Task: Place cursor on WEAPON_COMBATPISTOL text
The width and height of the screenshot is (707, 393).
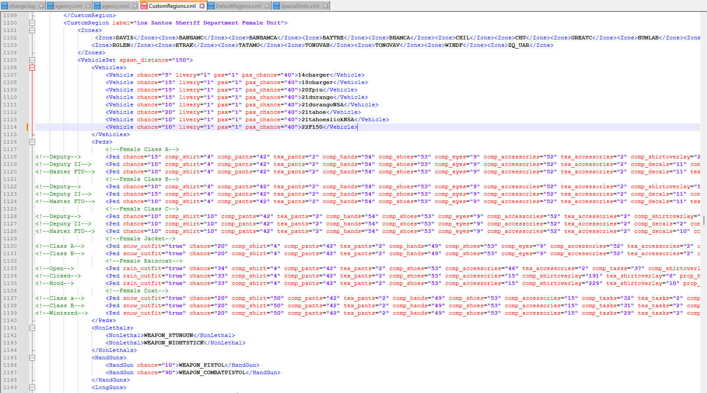Action: (x=212, y=372)
